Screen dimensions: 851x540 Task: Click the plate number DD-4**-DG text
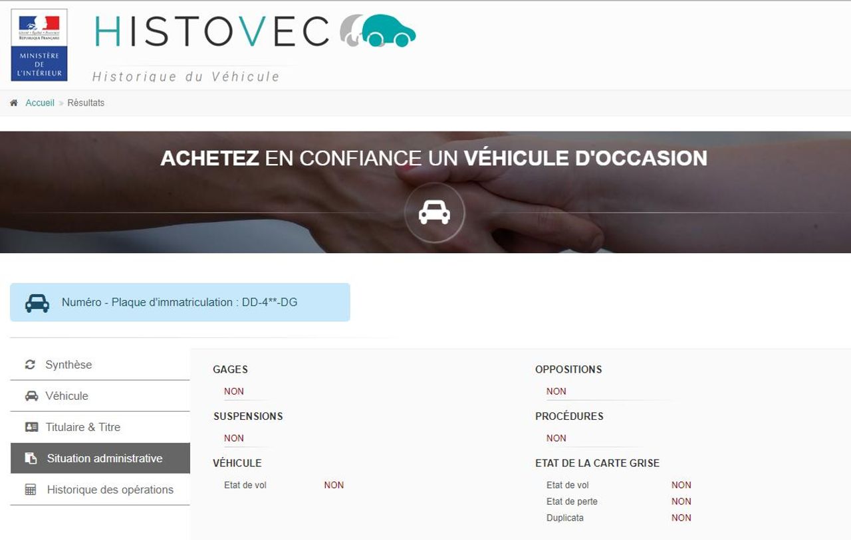269,302
